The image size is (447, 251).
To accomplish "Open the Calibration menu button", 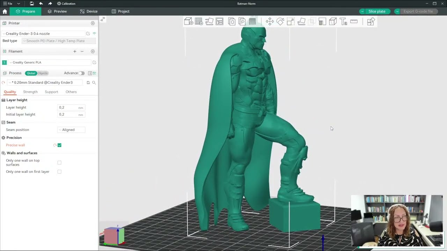I will 66,3.
